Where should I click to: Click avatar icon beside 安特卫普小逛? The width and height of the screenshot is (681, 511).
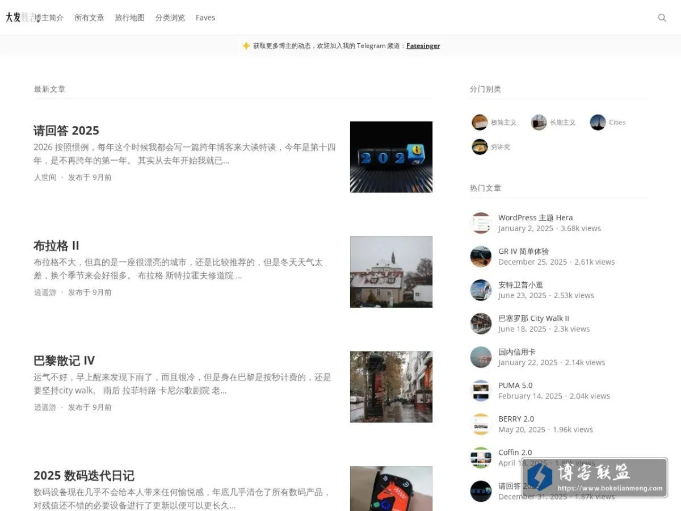pos(481,290)
